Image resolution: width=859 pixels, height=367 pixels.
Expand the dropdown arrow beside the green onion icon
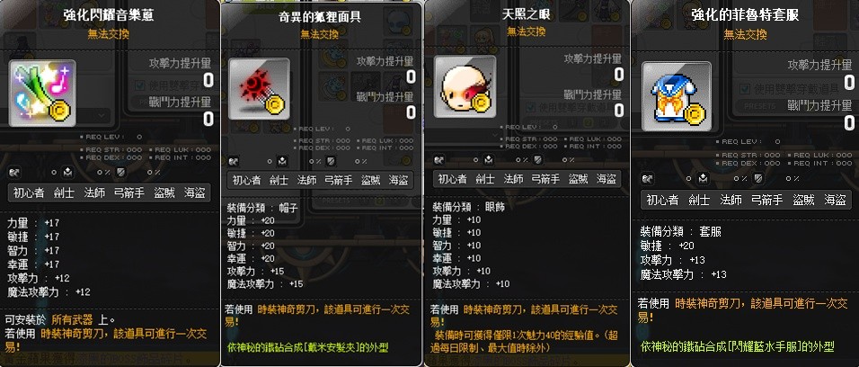tap(101, 116)
